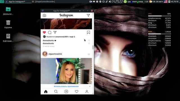Unlike the post with red heart
The image size is (180, 101).
(44, 33)
